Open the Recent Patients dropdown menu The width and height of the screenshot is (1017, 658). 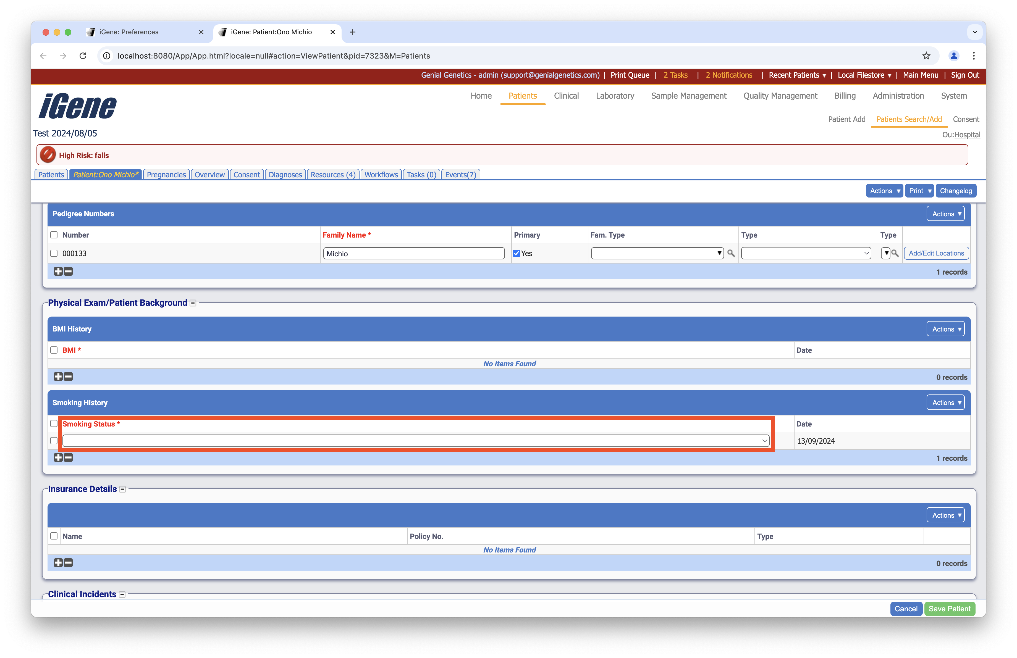coord(797,75)
